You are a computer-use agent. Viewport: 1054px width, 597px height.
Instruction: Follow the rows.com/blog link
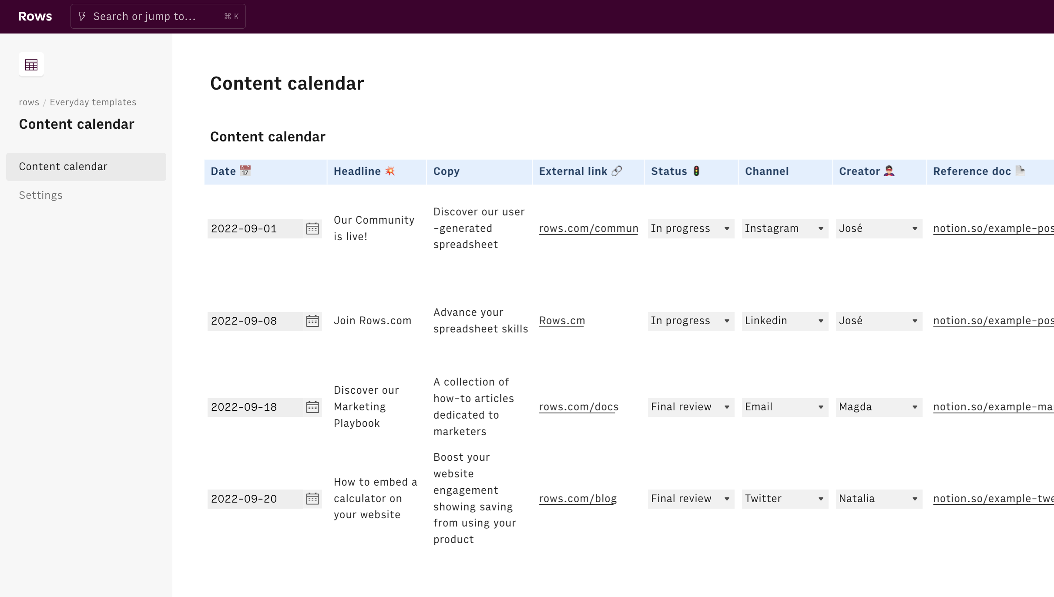(x=577, y=499)
